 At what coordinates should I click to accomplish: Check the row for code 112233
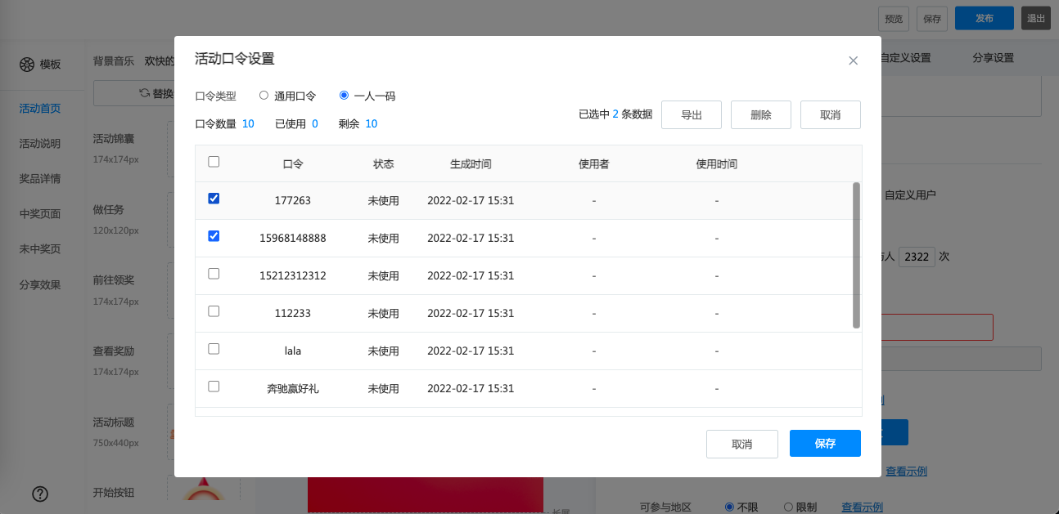coord(214,311)
